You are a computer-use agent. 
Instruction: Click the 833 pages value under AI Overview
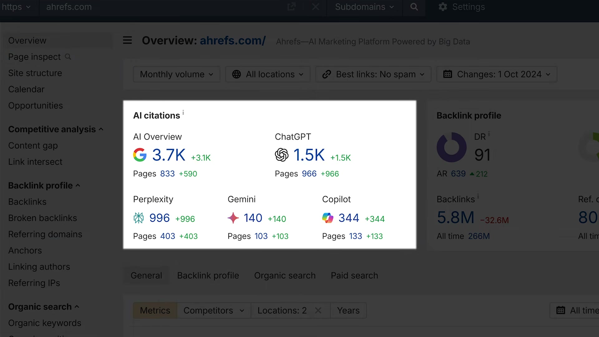[167, 174]
